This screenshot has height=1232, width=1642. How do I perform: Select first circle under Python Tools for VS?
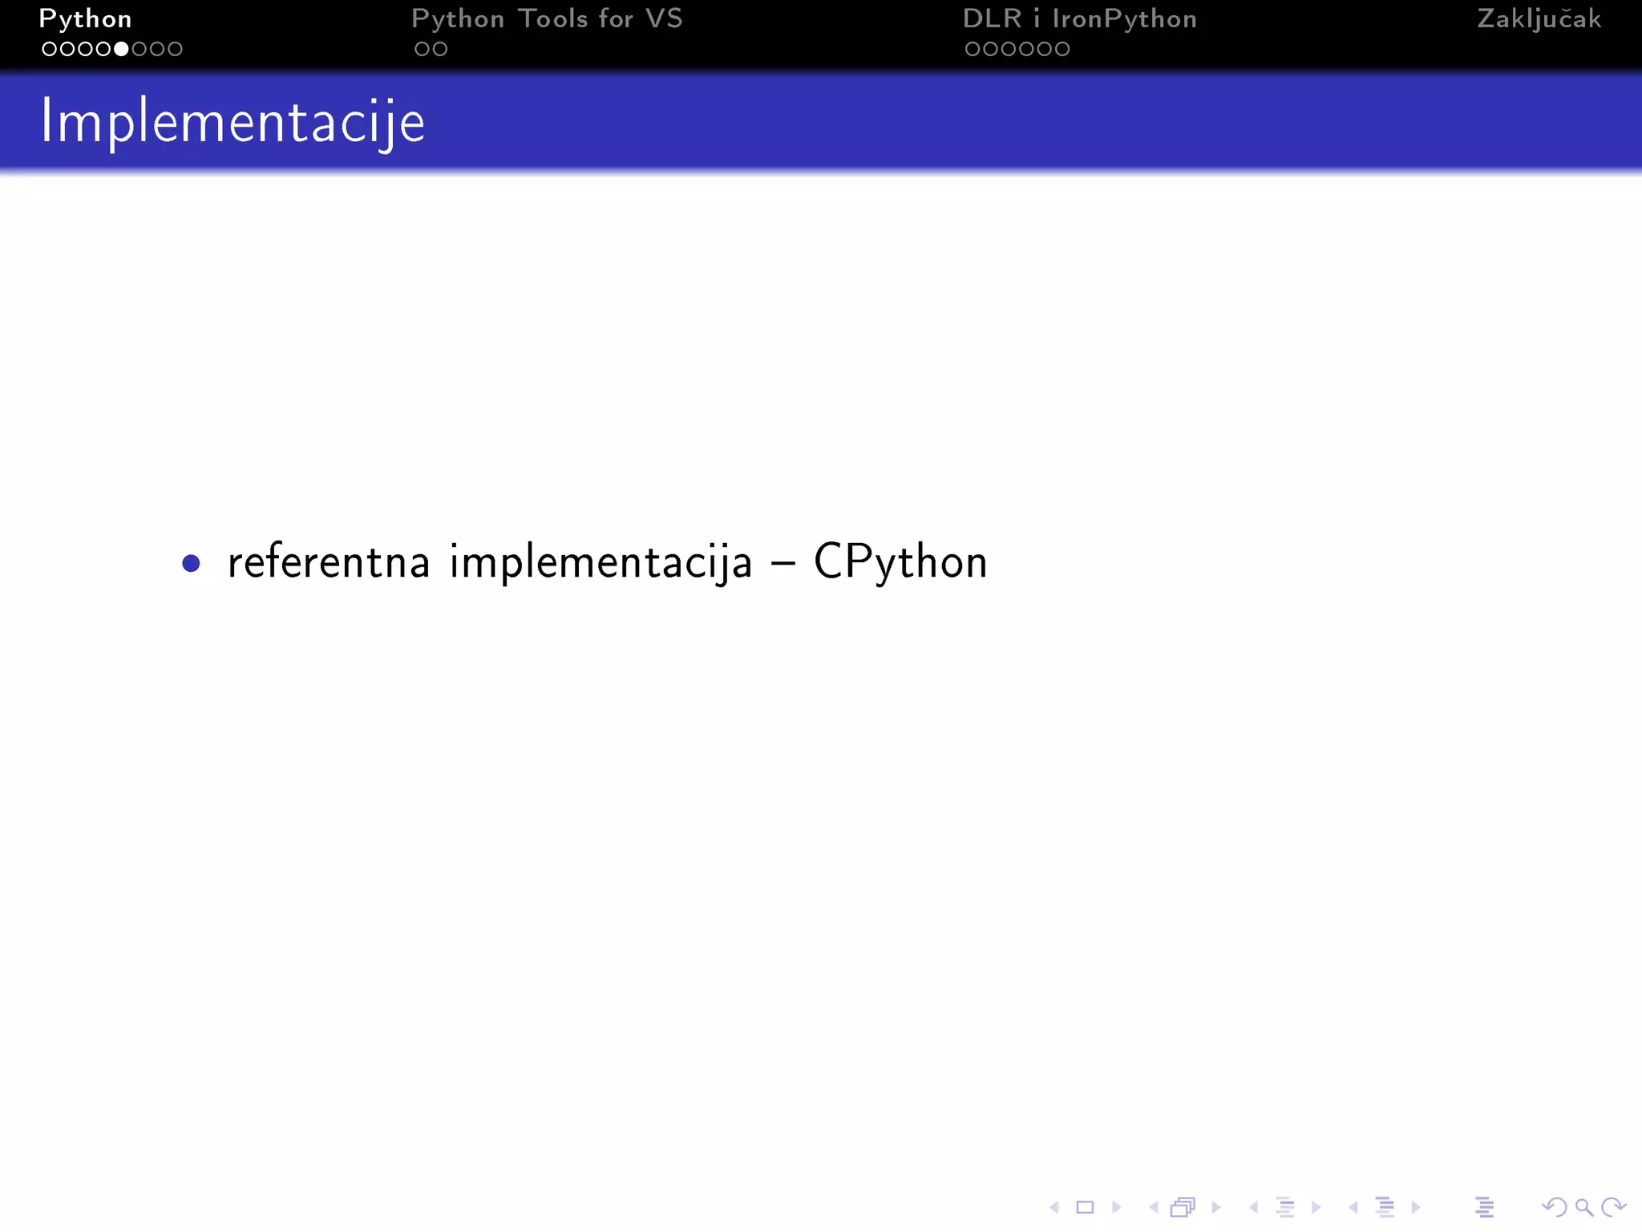pos(422,49)
